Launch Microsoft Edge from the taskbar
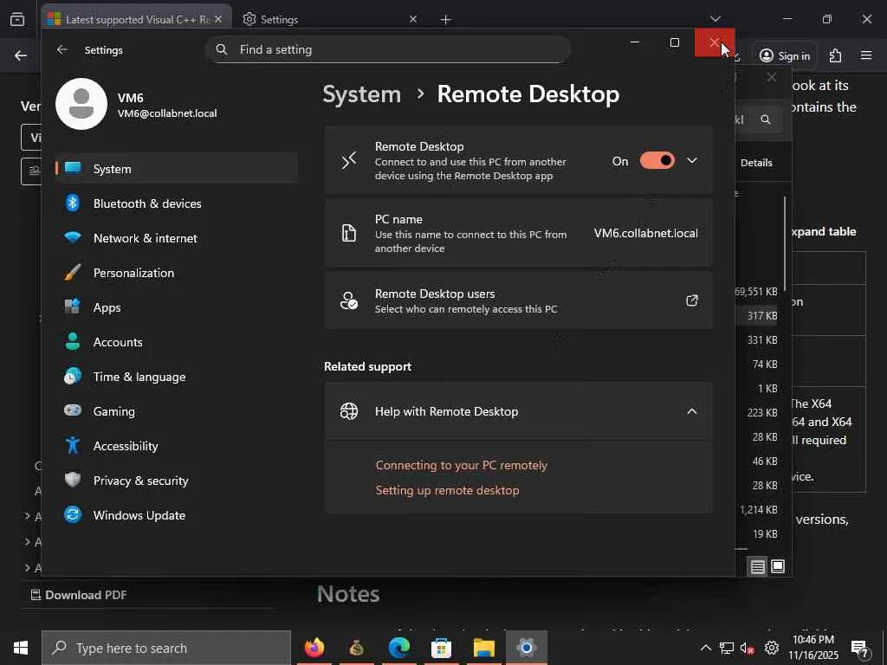Image resolution: width=887 pixels, height=665 pixels. 399,648
